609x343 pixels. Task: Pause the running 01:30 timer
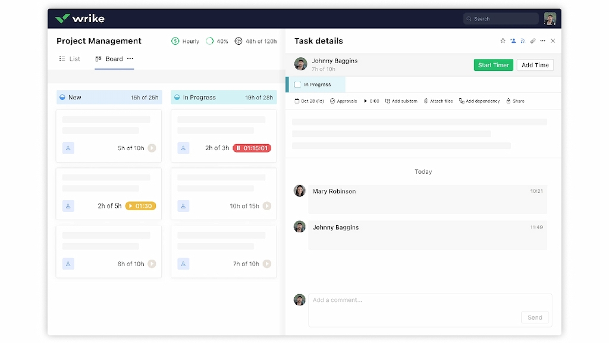click(x=140, y=206)
